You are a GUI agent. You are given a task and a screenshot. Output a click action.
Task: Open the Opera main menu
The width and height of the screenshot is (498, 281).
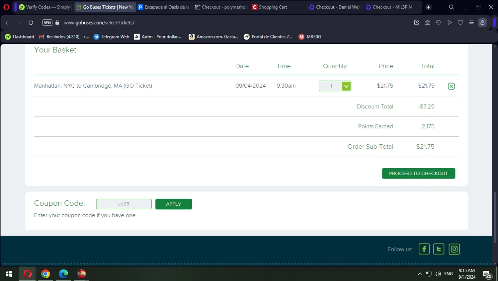pyautogui.click(x=6, y=7)
